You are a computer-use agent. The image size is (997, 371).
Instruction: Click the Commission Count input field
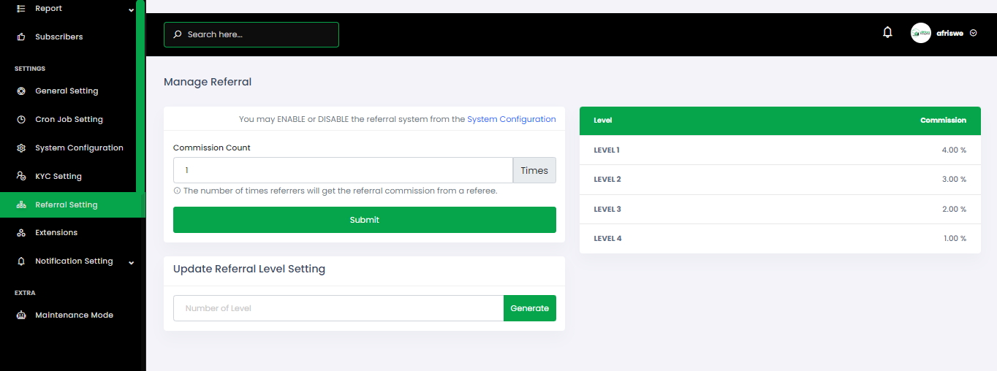(343, 170)
